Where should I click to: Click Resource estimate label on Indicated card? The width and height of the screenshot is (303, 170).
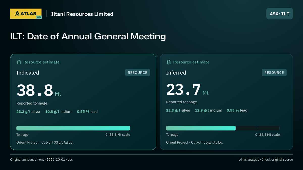click(41, 62)
